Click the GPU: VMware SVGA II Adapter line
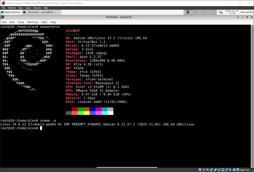The width and height of the screenshot is (254, 172). tap(92, 91)
